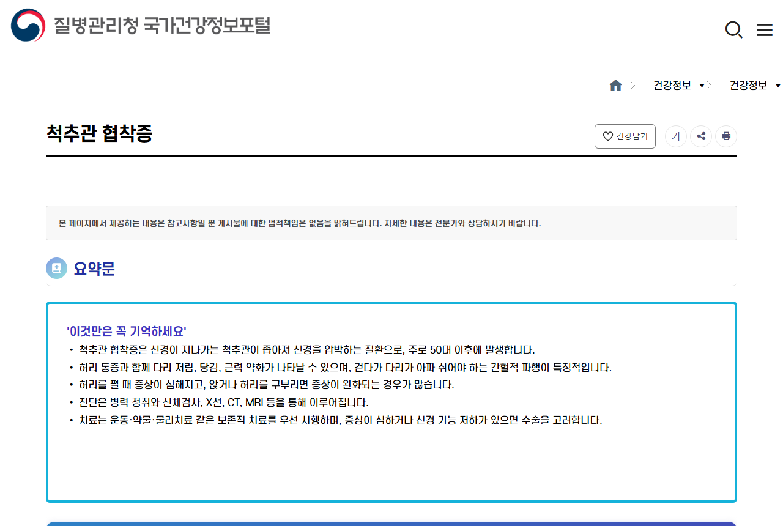The width and height of the screenshot is (783, 526).
Task: Print the page with printer icon
Action: point(726,136)
